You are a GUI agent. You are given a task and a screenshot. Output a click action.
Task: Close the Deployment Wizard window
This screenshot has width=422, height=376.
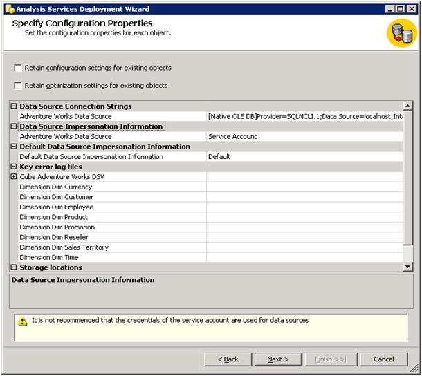pos(412,9)
